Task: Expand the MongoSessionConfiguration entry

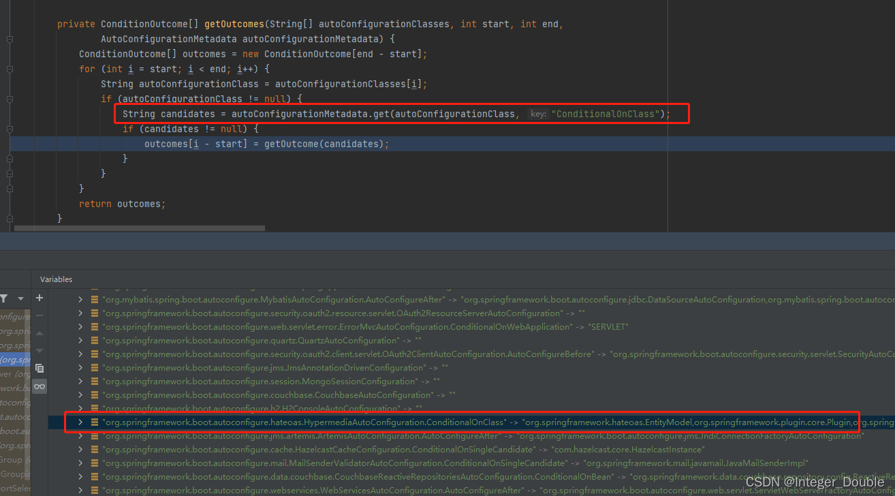Action: click(80, 382)
